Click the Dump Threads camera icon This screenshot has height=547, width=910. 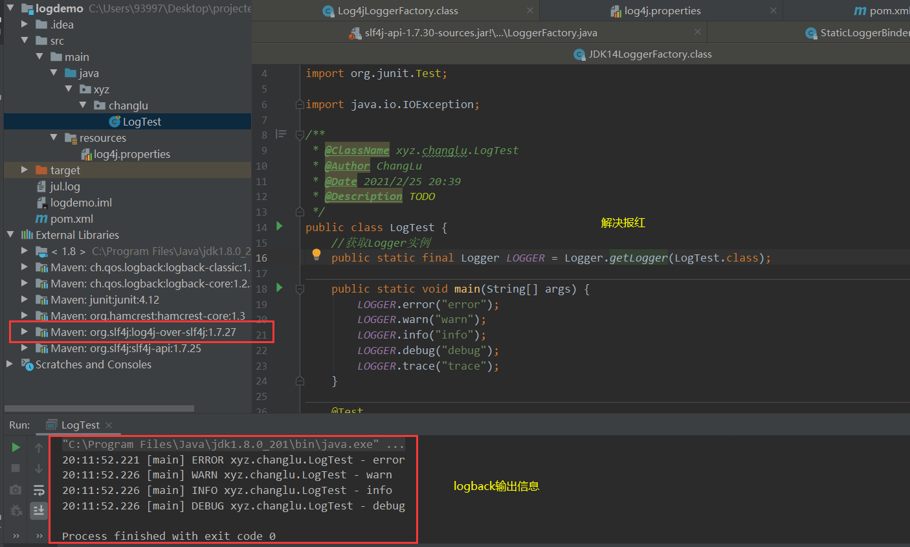(16, 490)
